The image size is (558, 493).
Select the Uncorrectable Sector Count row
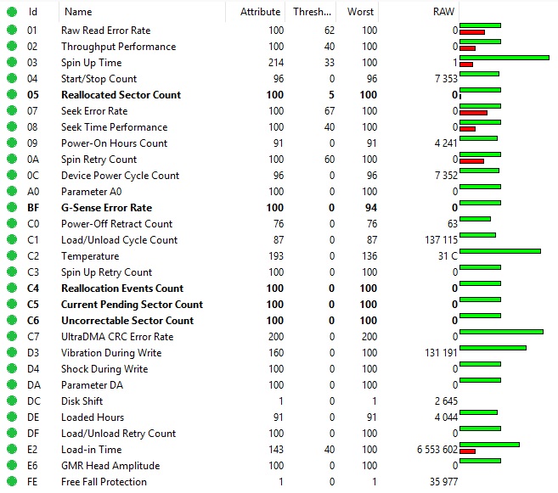coord(127,321)
